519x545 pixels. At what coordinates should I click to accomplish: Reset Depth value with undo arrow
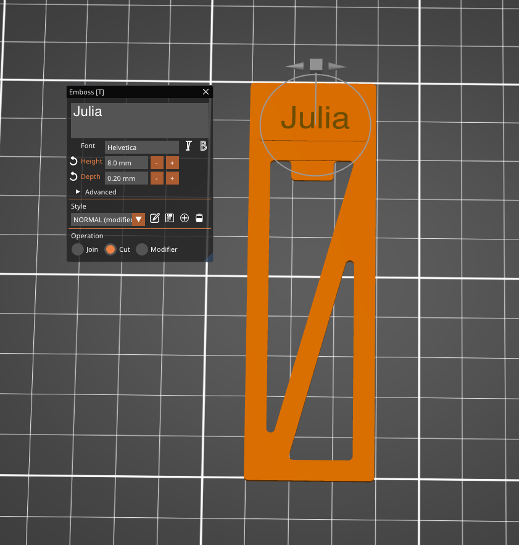tap(73, 177)
